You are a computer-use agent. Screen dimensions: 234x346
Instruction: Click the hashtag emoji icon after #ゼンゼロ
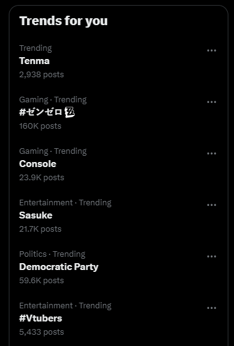(70, 112)
